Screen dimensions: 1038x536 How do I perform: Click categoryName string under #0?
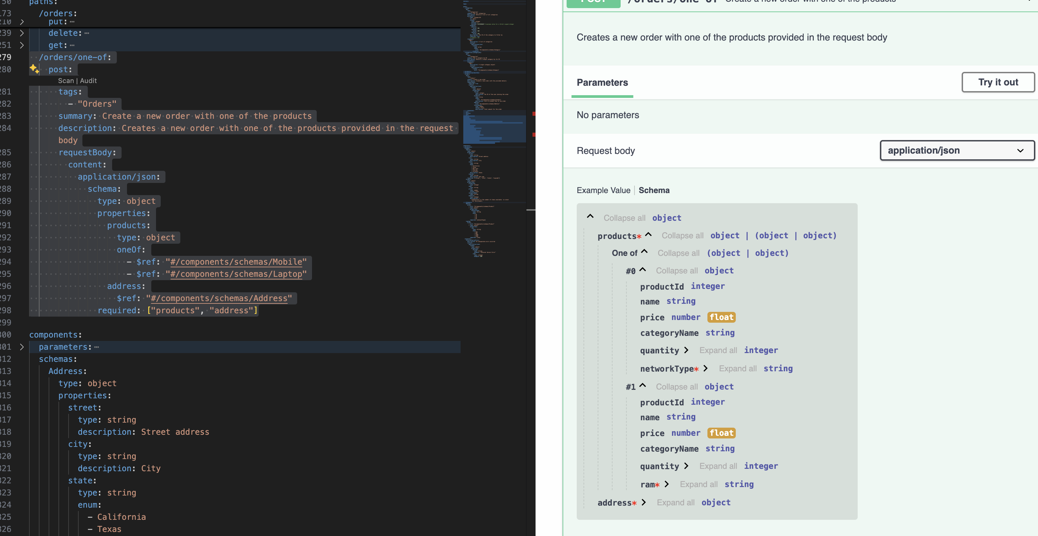click(x=687, y=332)
